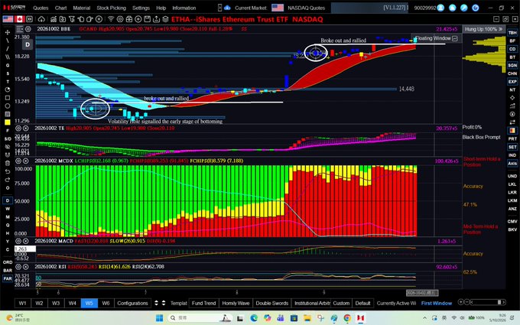The width and height of the screenshot is (520, 325).
Task: Select the M monthly period
Action: pyautogui.click(x=8, y=217)
